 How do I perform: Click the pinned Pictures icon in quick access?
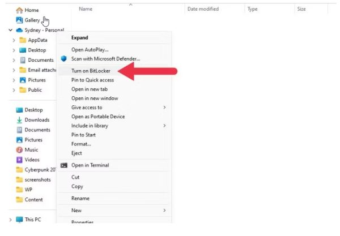(19, 140)
